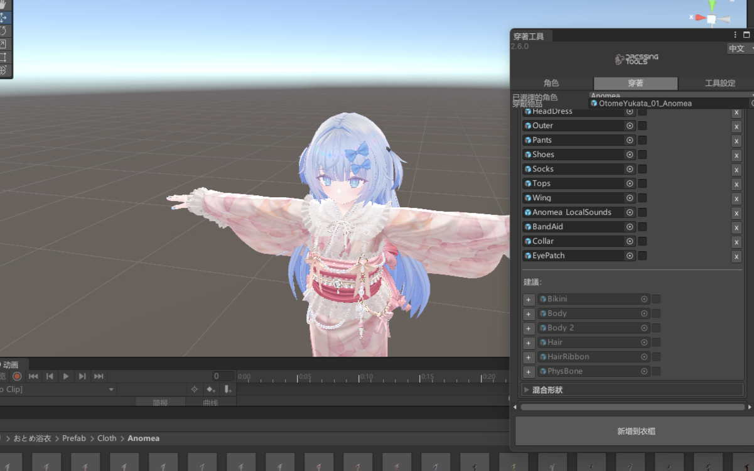Image resolution: width=754 pixels, height=471 pixels.
Task: Tick the checkbox beside Outer
Action: tap(642, 126)
